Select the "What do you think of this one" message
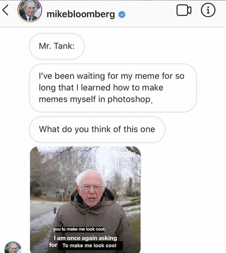Image resolution: width=226 pixels, height=253 pixels. (x=97, y=129)
